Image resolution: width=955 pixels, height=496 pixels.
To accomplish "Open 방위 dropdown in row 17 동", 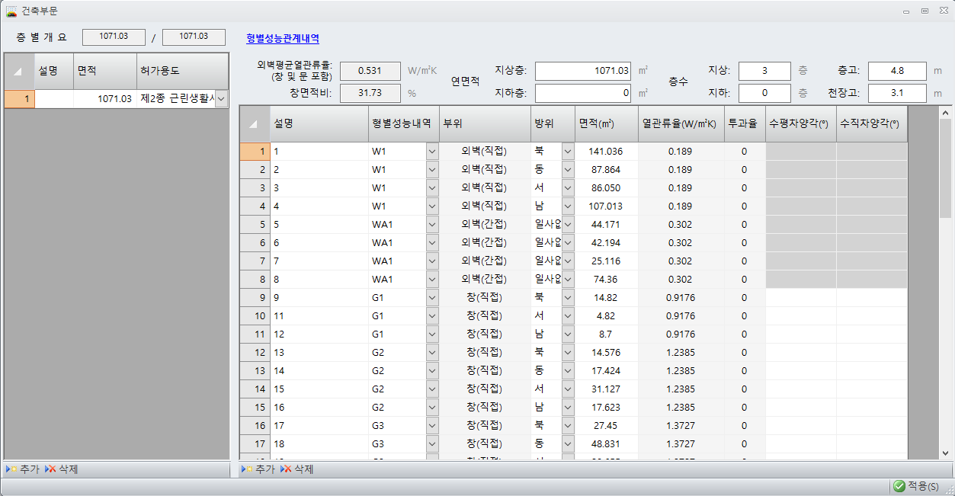I will click(567, 444).
